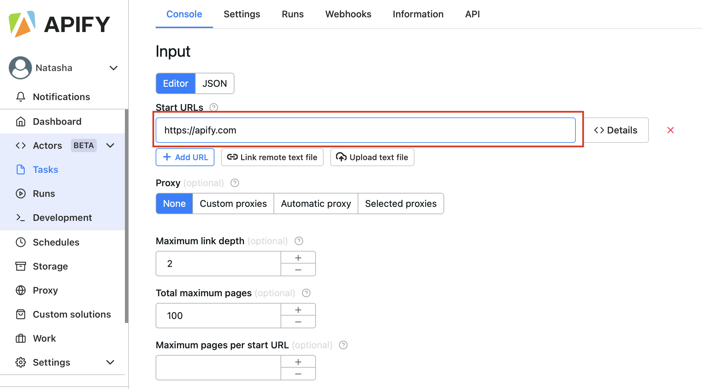Switch input view to JSON
Viewport: 702px width, 389px height.
(x=214, y=83)
